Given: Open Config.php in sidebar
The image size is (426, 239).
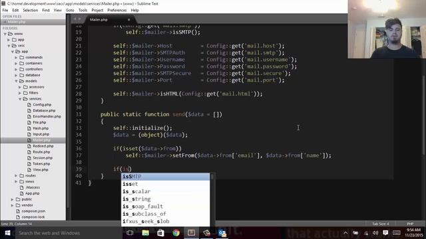Looking at the screenshot, I should [x=42, y=105].
